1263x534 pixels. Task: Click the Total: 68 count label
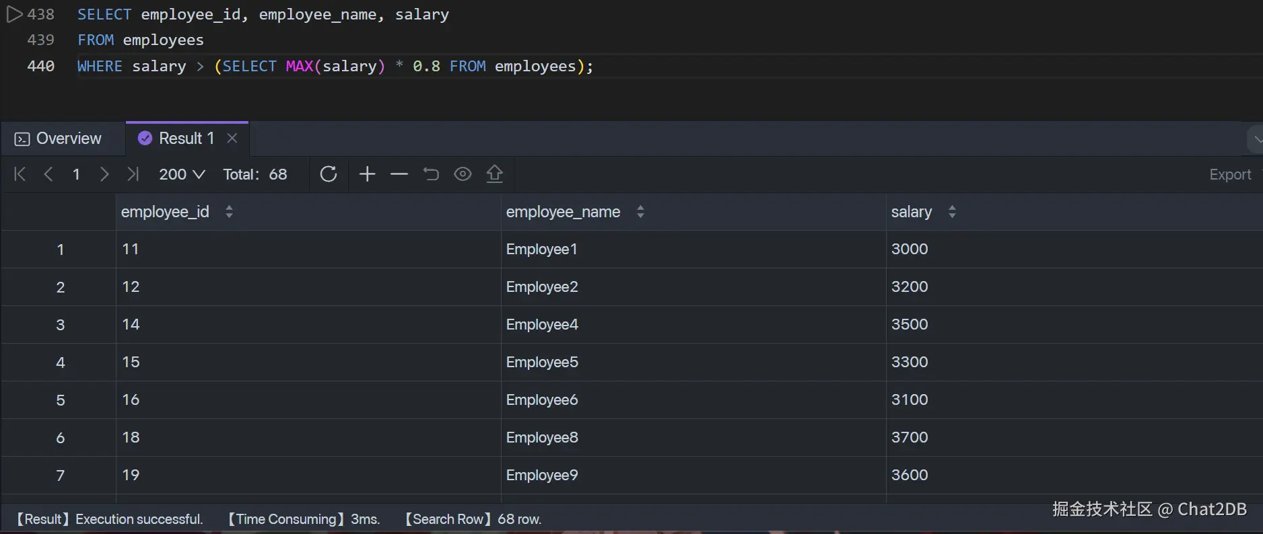click(255, 174)
